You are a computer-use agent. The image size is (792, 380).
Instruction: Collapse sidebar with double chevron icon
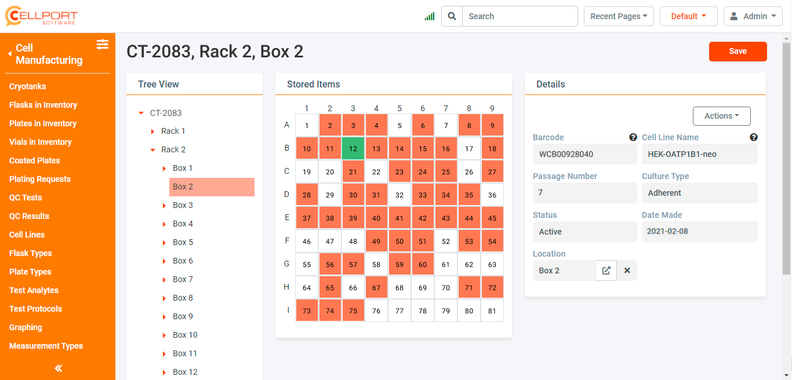[x=58, y=368]
